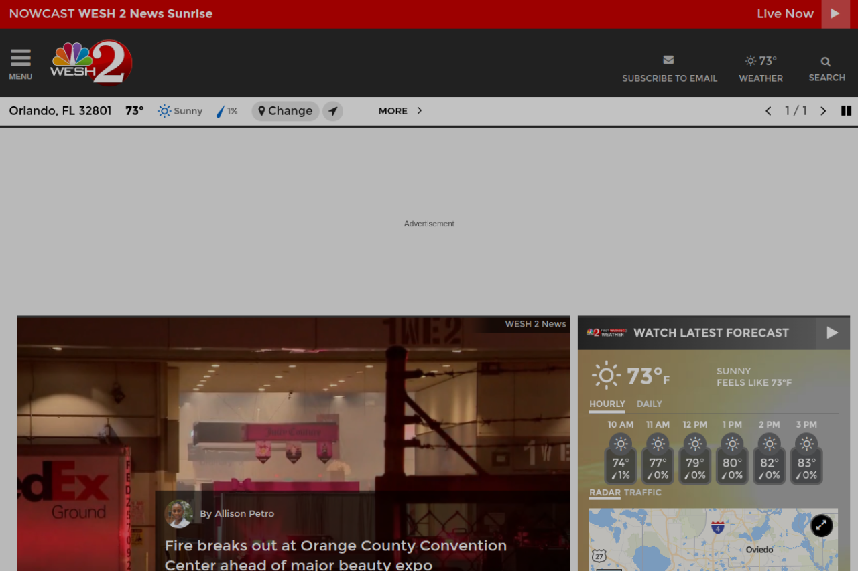This screenshot has height=571, width=858.
Task: Go to next ticker item
Action: tap(823, 111)
